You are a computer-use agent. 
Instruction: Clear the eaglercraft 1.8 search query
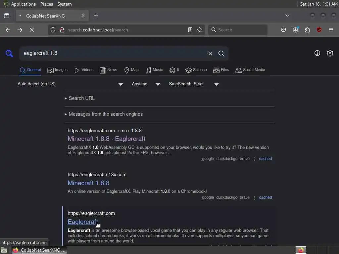[210, 53]
